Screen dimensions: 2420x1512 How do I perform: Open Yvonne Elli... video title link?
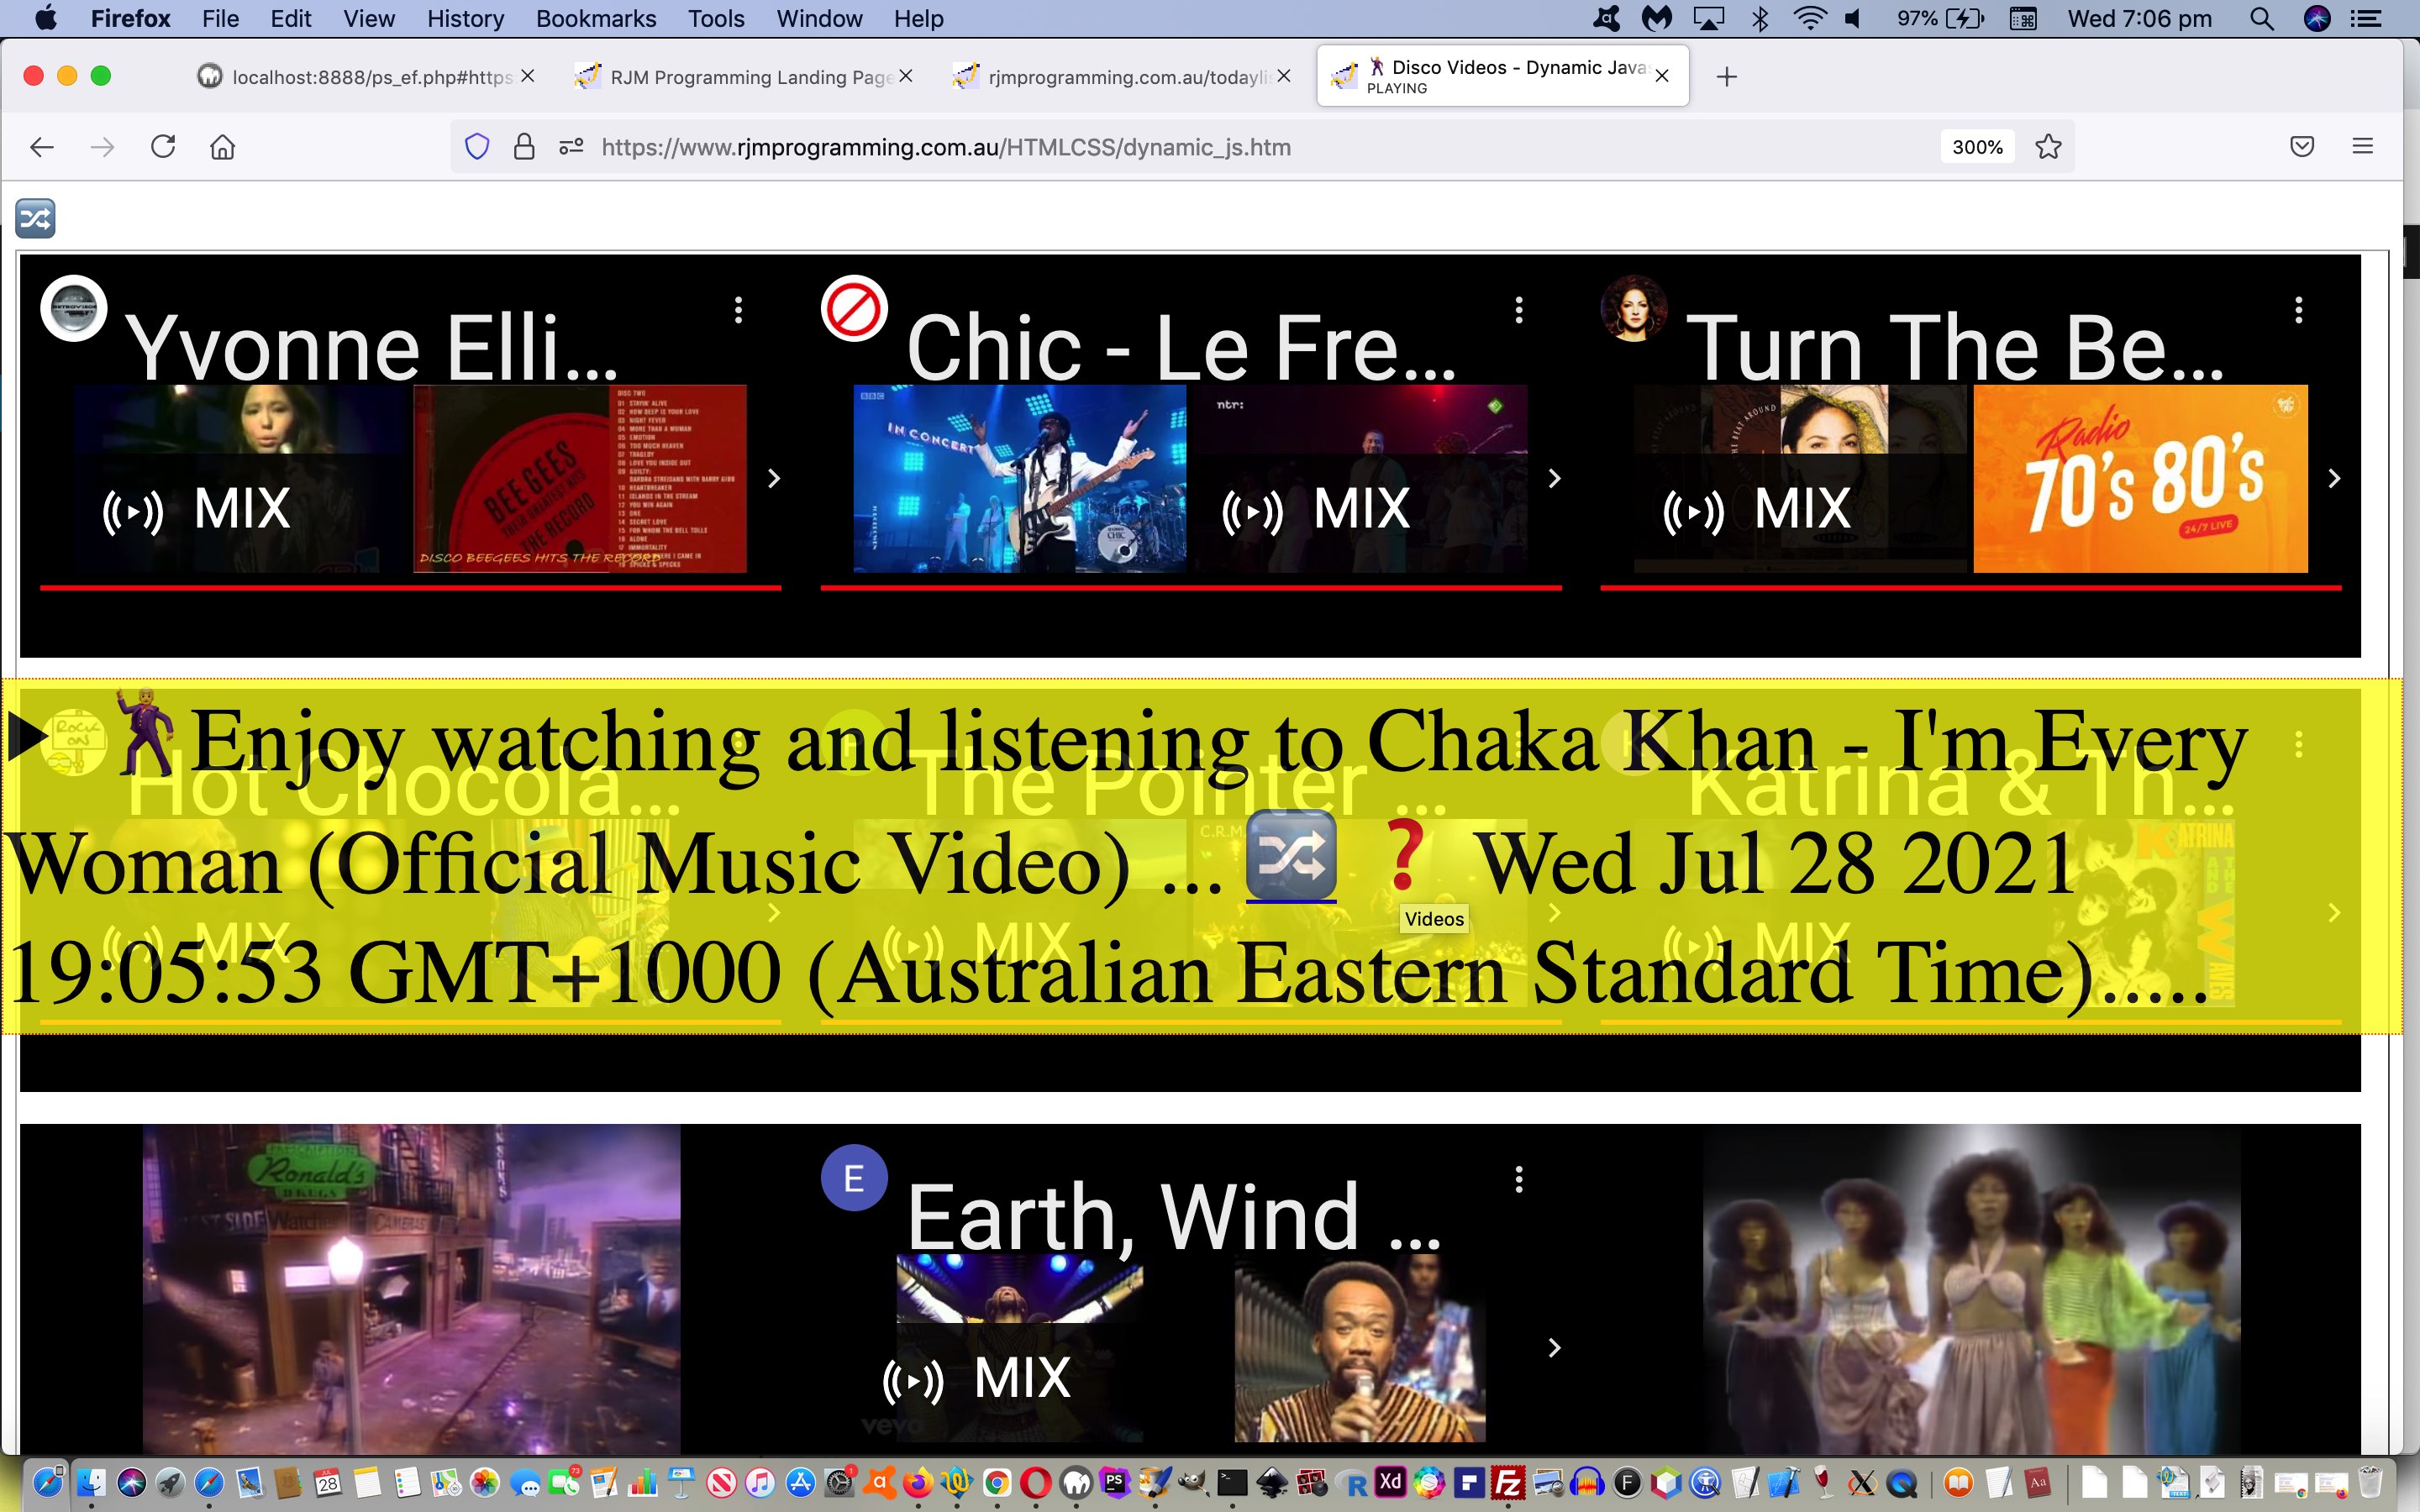pos(372,346)
